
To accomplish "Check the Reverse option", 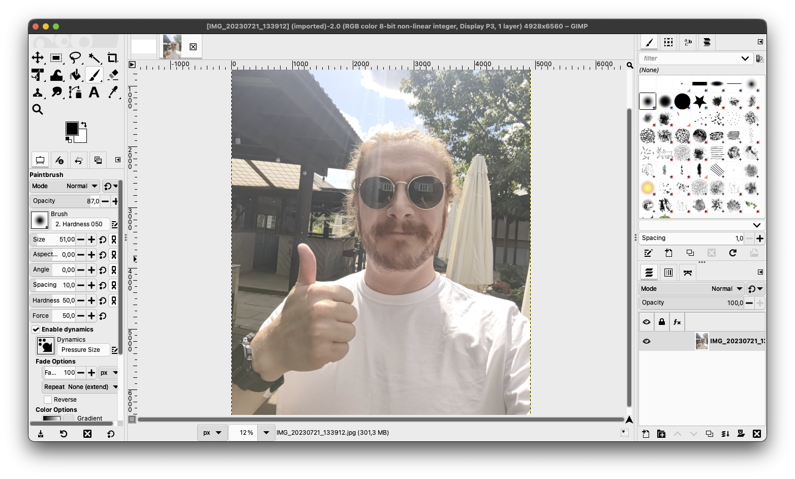I will point(48,400).
